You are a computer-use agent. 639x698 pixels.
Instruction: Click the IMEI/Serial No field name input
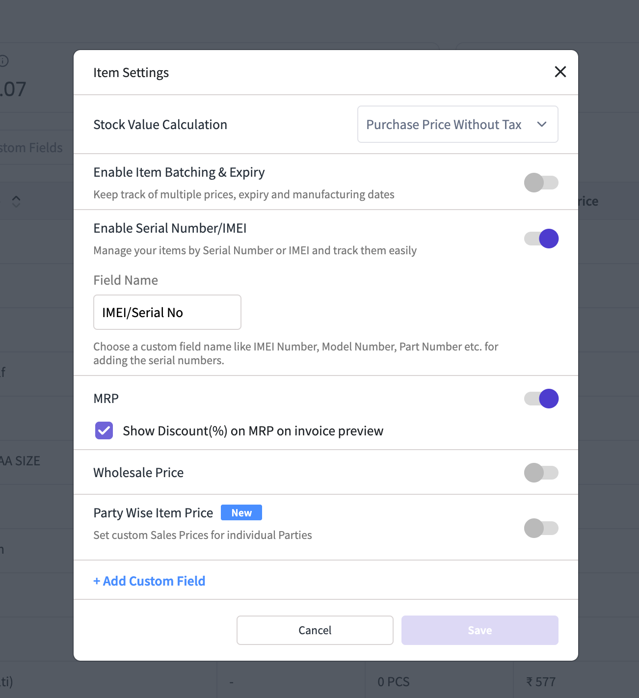167,313
